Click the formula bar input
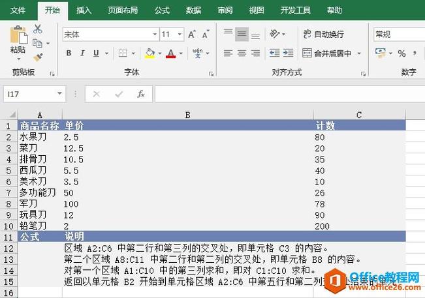 pyautogui.click(x=289, y=94)
